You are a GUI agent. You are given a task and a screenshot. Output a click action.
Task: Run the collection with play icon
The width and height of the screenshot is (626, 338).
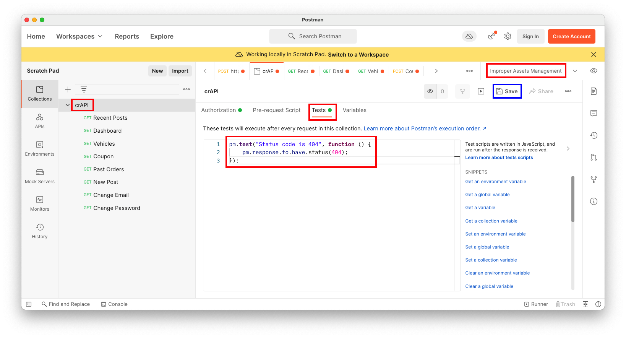click(481, 91)
